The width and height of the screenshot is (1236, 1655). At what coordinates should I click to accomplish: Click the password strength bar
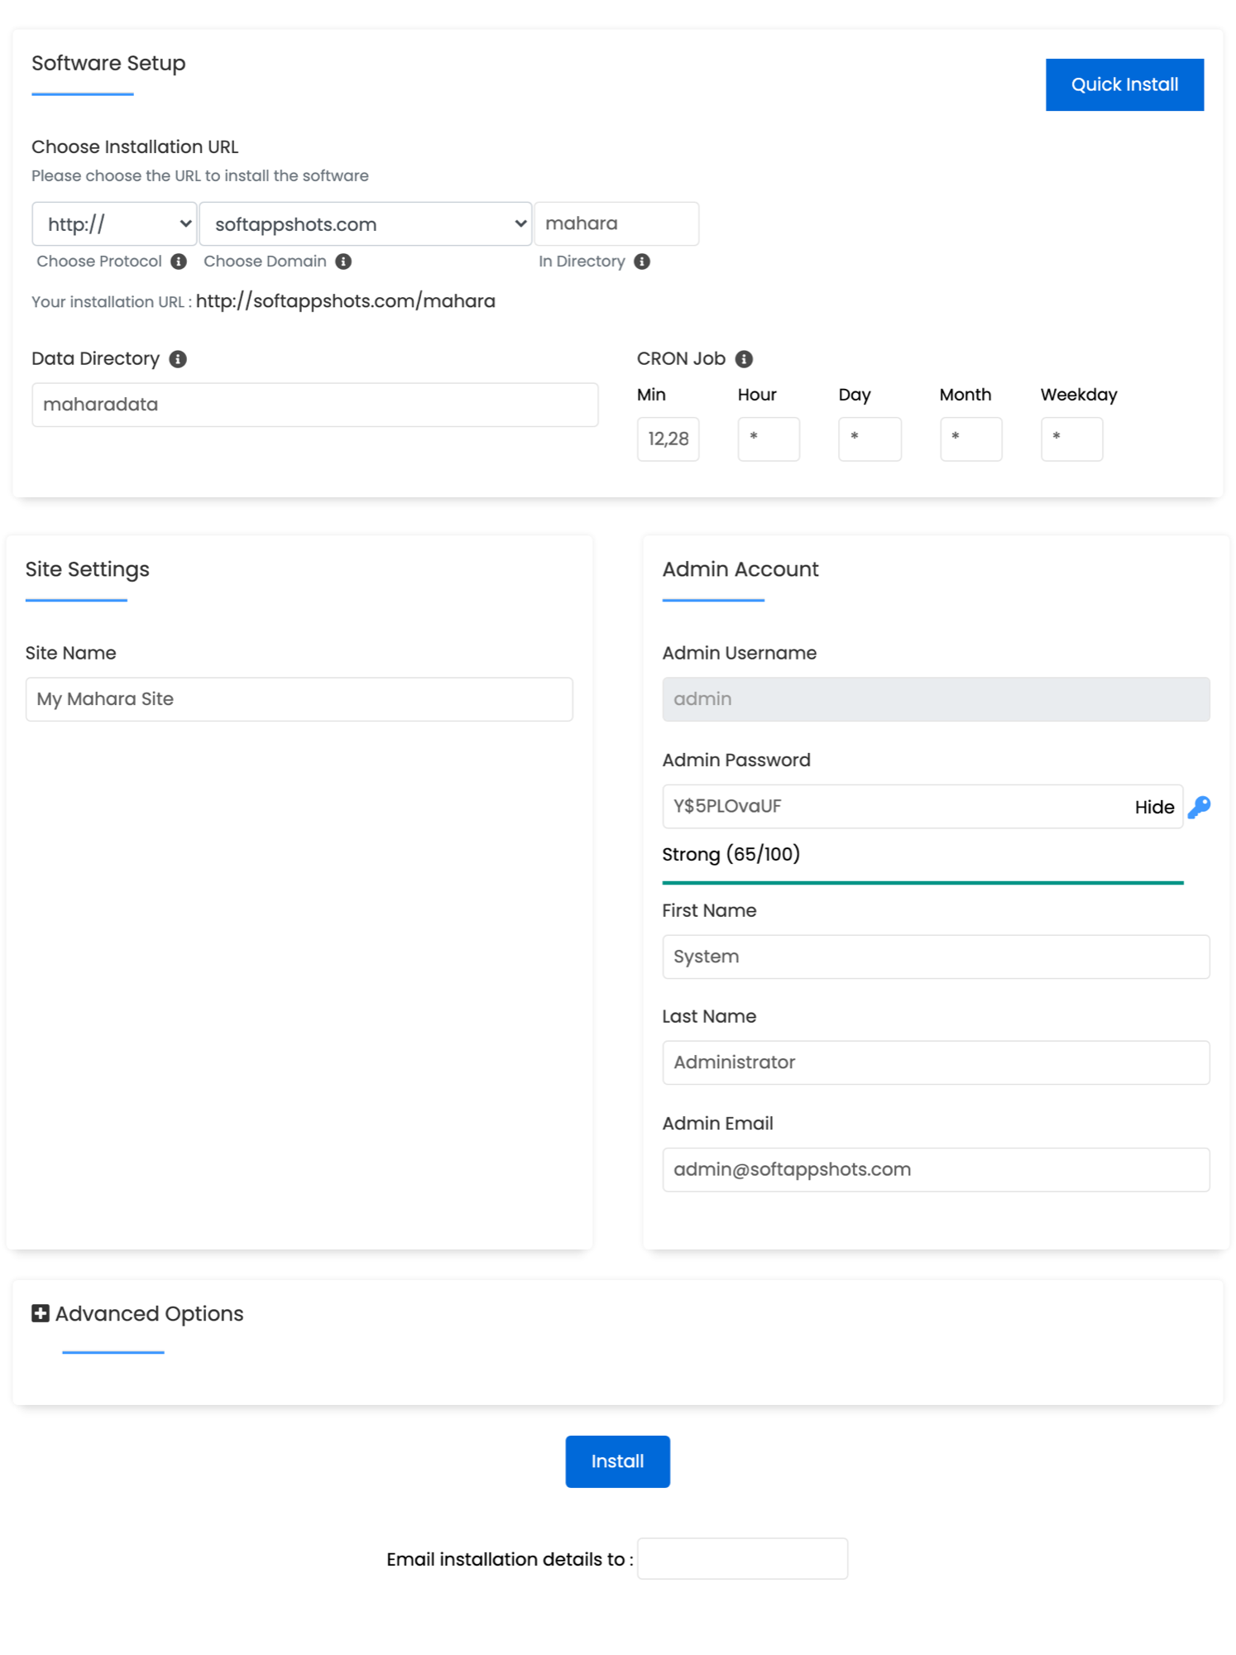(x=922, y=883)
